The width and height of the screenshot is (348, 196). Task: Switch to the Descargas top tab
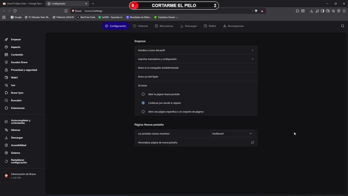188,26
